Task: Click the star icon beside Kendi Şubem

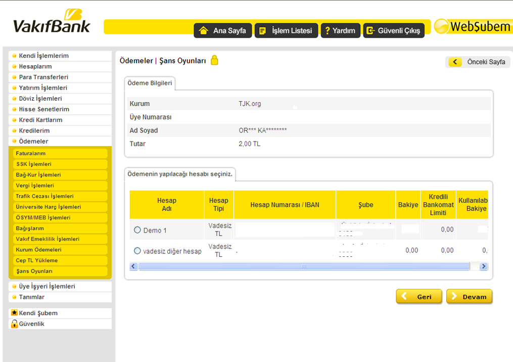Action: pos(14,312)
